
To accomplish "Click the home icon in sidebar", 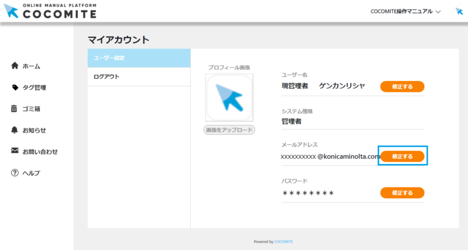I will coord(15,66).
